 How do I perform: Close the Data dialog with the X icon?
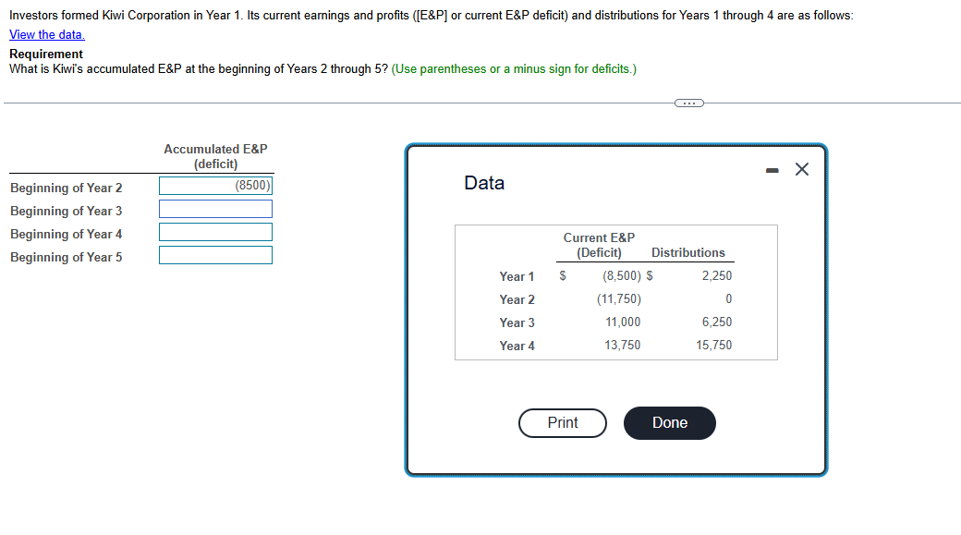click(801, 168)
